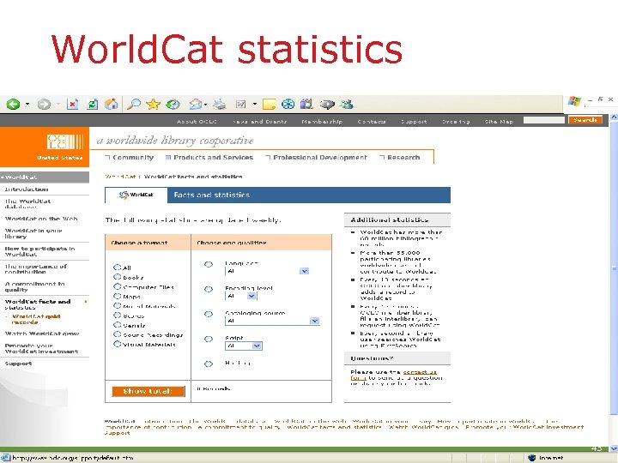Open the Membership menu item
Viewport: 618px width, 463px height.
coord(322,122)
